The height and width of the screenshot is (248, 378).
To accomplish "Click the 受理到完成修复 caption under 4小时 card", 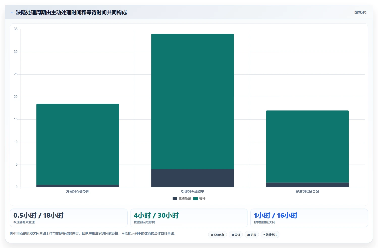I will pos(144,222).
